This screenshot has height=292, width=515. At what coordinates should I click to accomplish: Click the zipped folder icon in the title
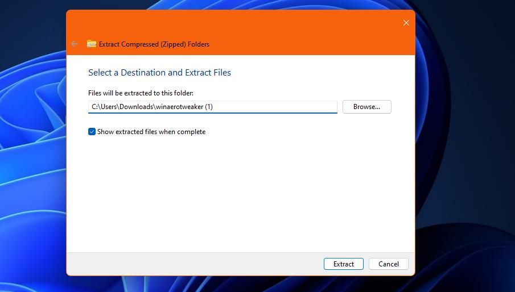pyautogui.click(x=91, y=44)
